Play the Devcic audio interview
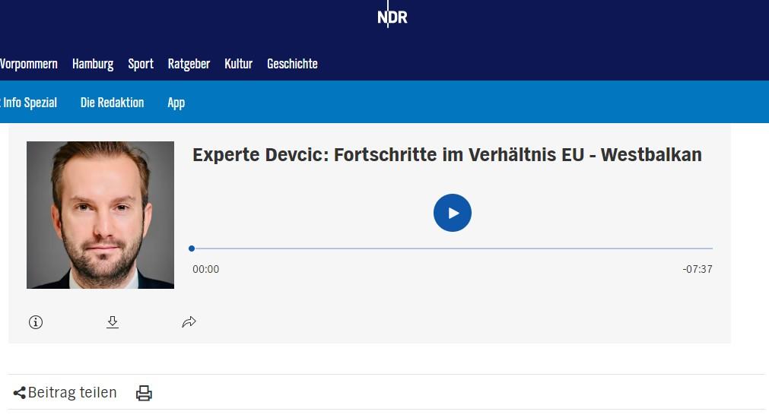This screenshot has width=769, height=418. (453, 213)
